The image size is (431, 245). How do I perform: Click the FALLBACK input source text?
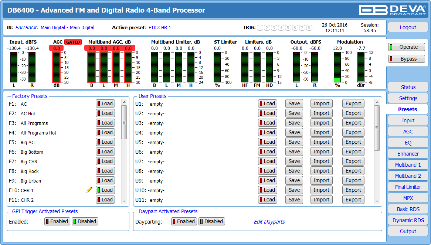click(27, 27)
